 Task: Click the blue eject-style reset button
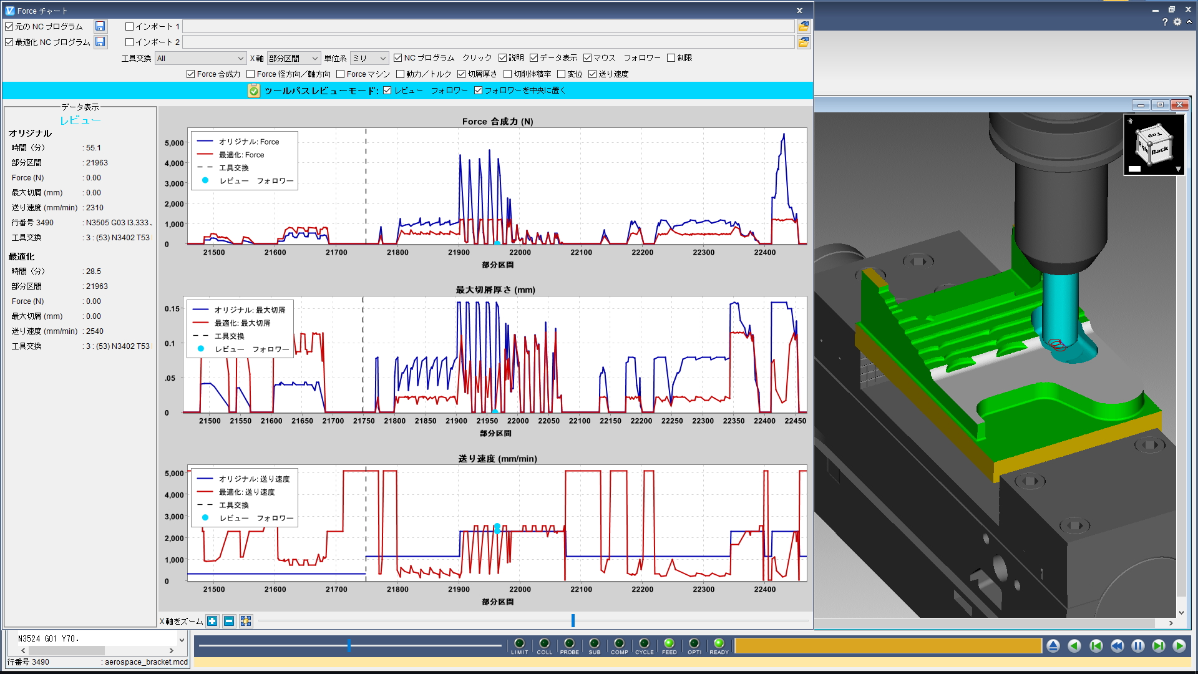click(1053, 646)
